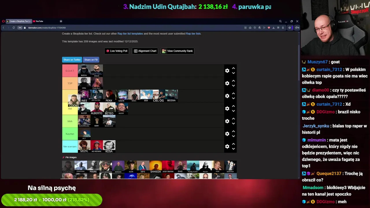Select the Oliwka Brazil image

point(97,83)
